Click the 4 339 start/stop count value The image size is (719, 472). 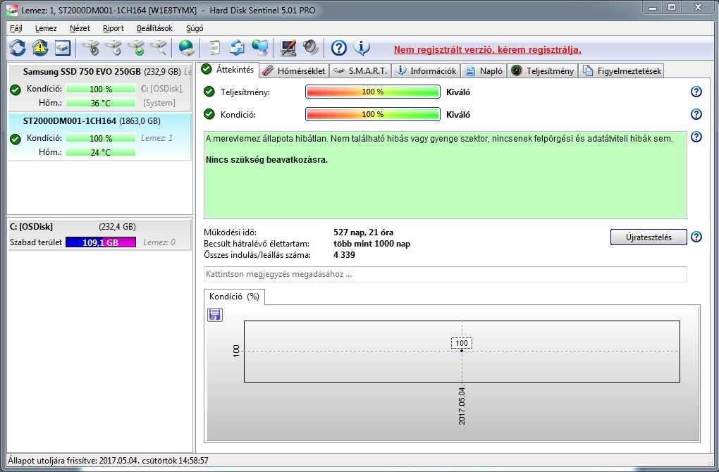[345, 255]
